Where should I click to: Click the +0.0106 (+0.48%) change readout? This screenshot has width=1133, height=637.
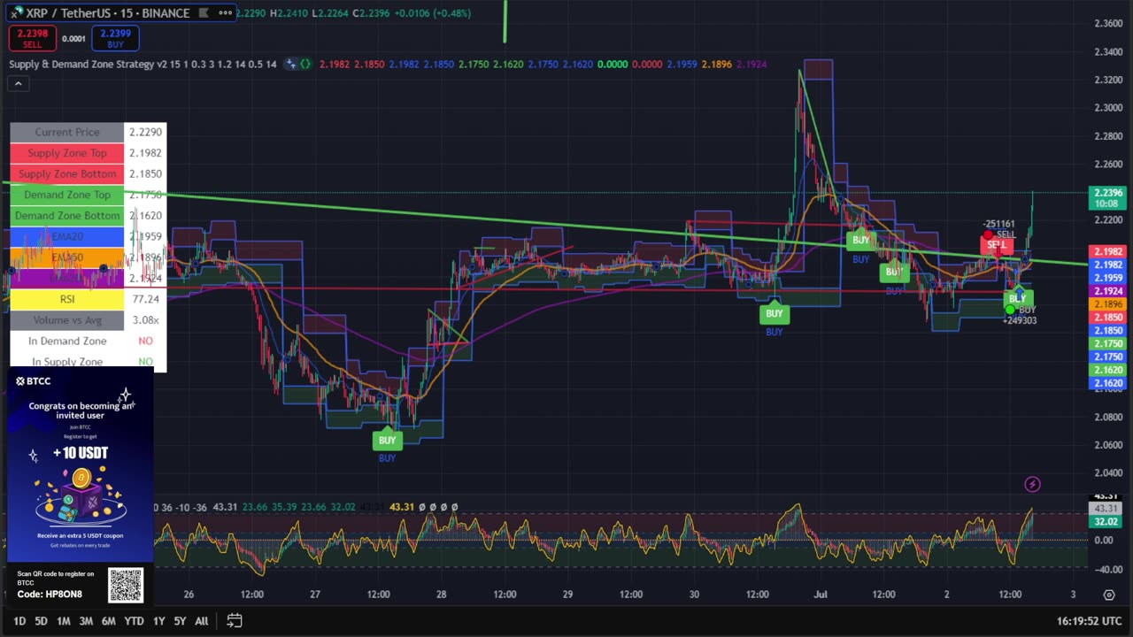(433, 13)
